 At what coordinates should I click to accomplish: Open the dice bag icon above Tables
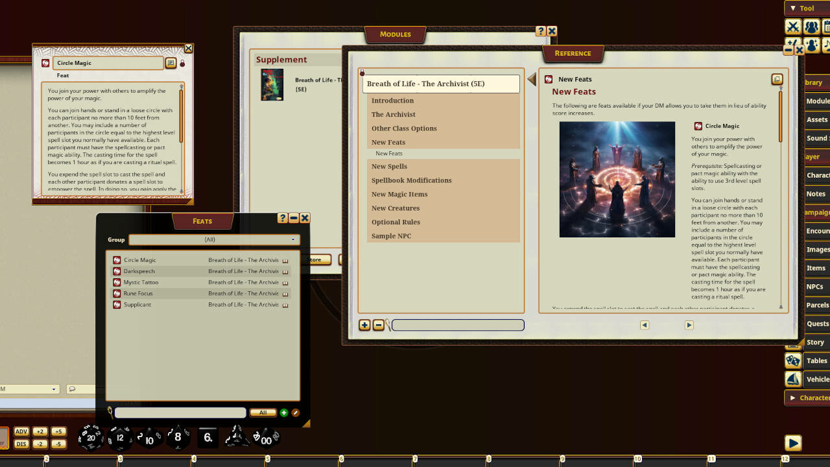pos(792,361)
